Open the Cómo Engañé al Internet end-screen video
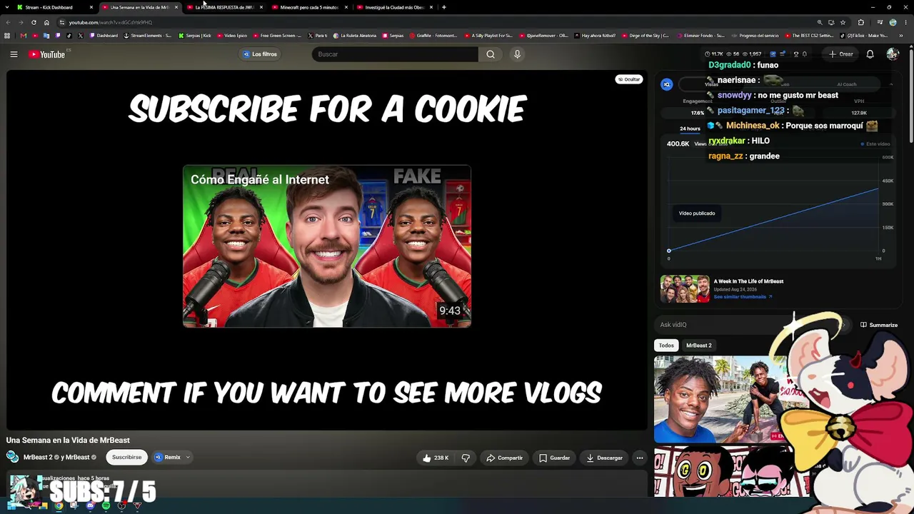Image resolution: width=914 pixels, height=514 pixels. pyautogui.click(x=327, y=246)
